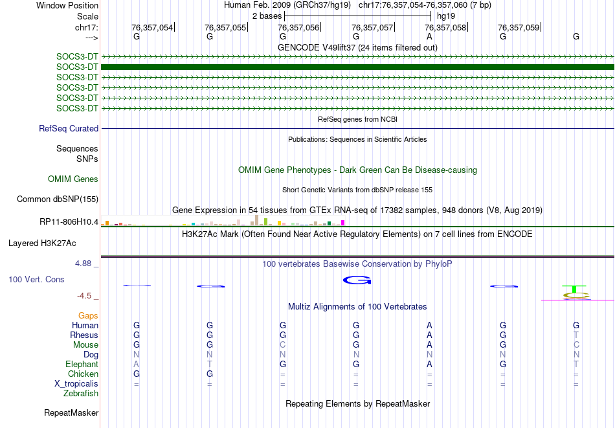
Task: Click the Layered H3K27Ac label
Action: click(x=42, y=243)
